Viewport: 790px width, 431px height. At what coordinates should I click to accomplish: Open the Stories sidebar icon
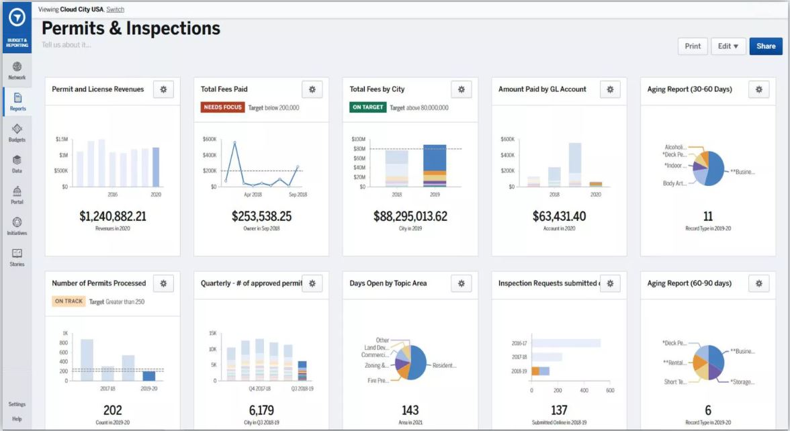[x=17, y=257]
